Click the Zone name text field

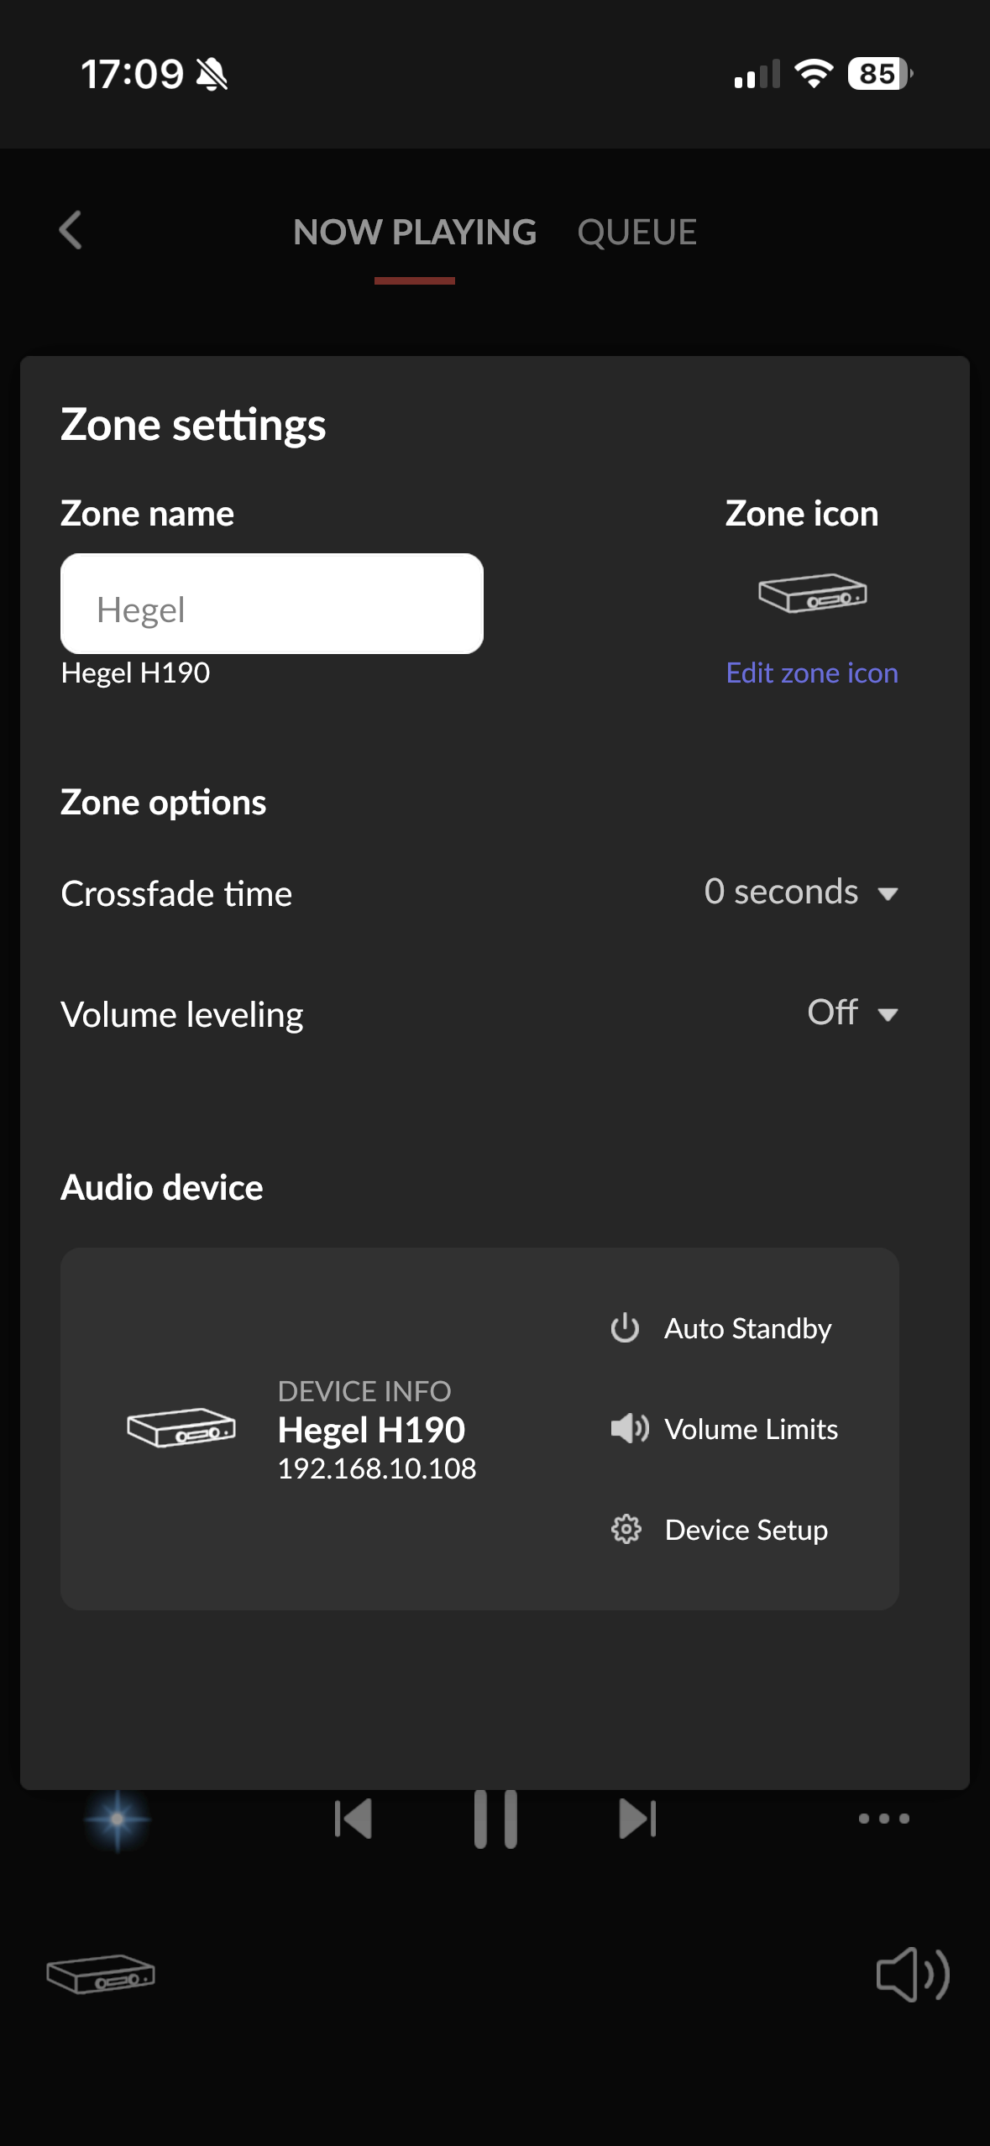pyautogui.click(x=271, y=604)
